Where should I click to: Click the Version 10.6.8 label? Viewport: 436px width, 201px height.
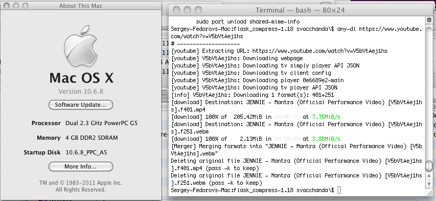point(81,92)
